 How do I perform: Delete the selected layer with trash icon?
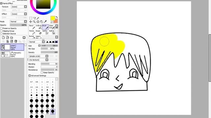(16, 41)
